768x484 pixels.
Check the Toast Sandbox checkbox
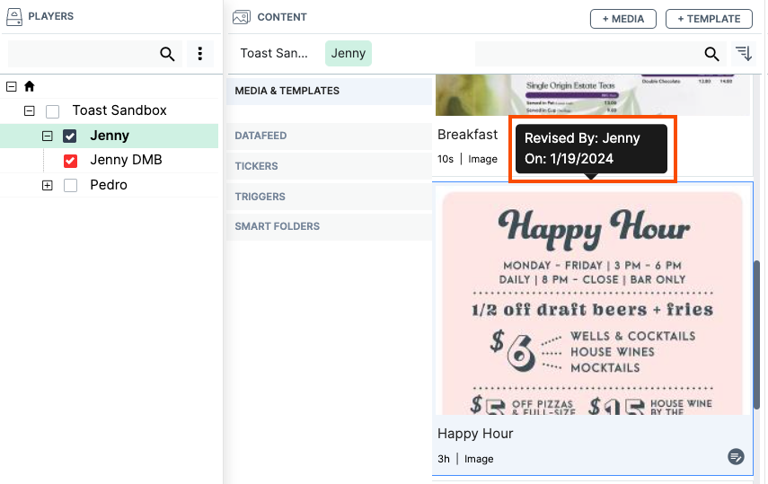tap(53, 111)
